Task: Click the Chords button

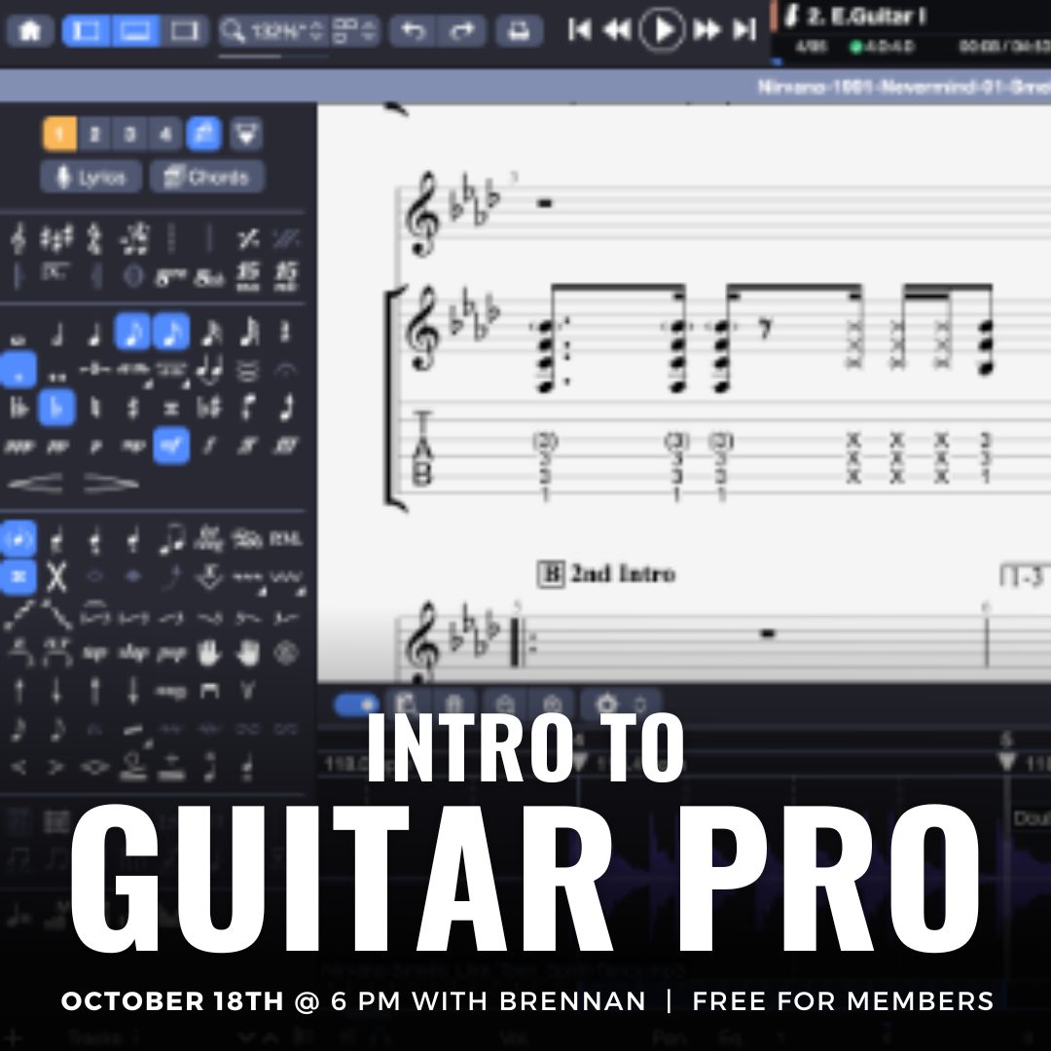Action: (206, 177)
